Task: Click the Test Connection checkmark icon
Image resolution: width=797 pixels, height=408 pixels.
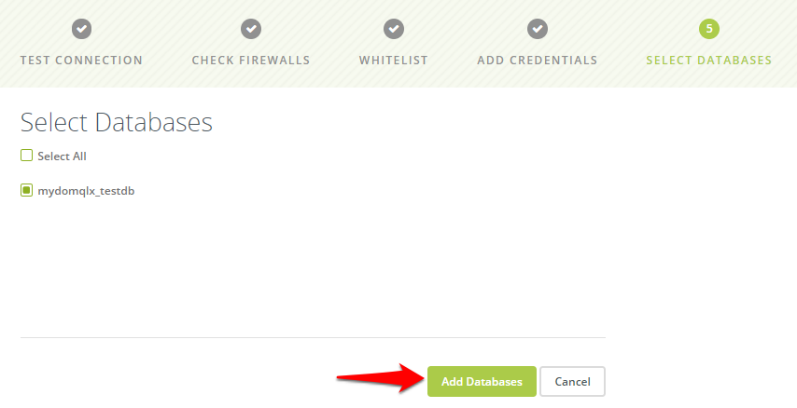Action: click(81, 29)
